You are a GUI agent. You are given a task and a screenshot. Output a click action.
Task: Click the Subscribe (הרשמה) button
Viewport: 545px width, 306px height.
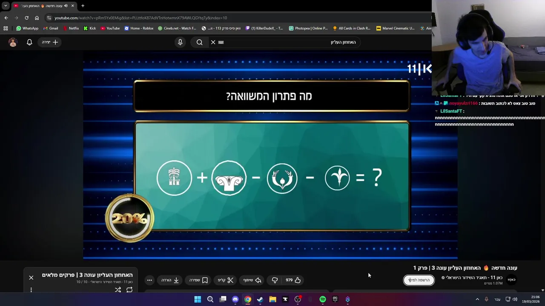point(419,280)
